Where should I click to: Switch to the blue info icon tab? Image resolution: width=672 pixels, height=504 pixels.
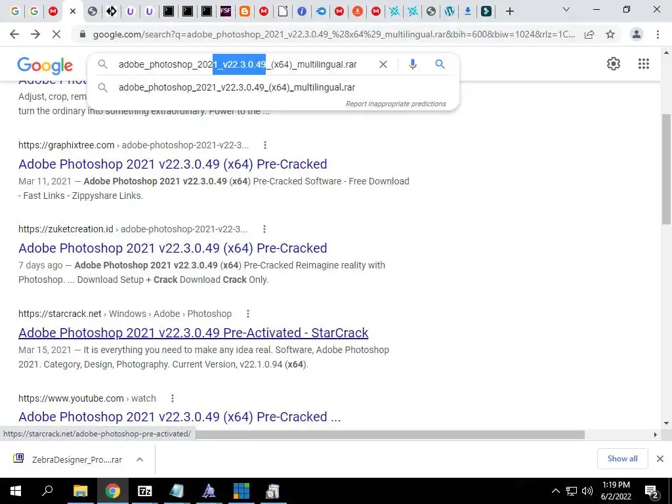click(x=302, y=11)
